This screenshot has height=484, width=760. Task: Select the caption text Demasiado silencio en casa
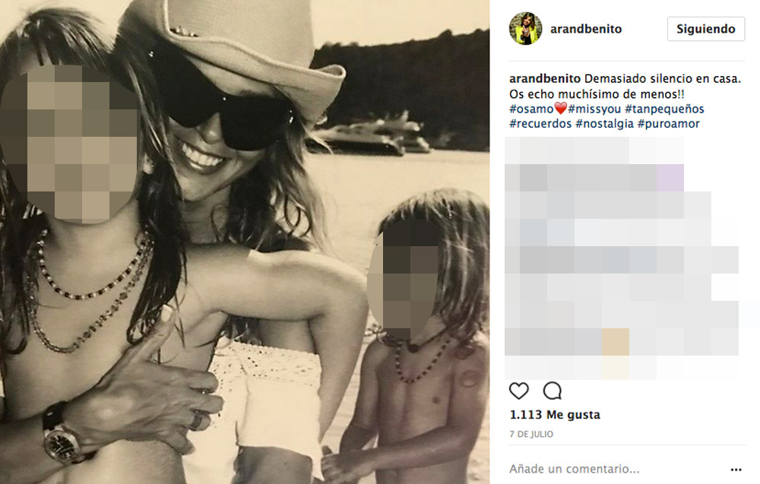point(663,78)
